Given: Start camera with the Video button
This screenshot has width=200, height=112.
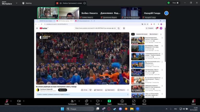Looking at the screenshot, I should pos(19,101).
